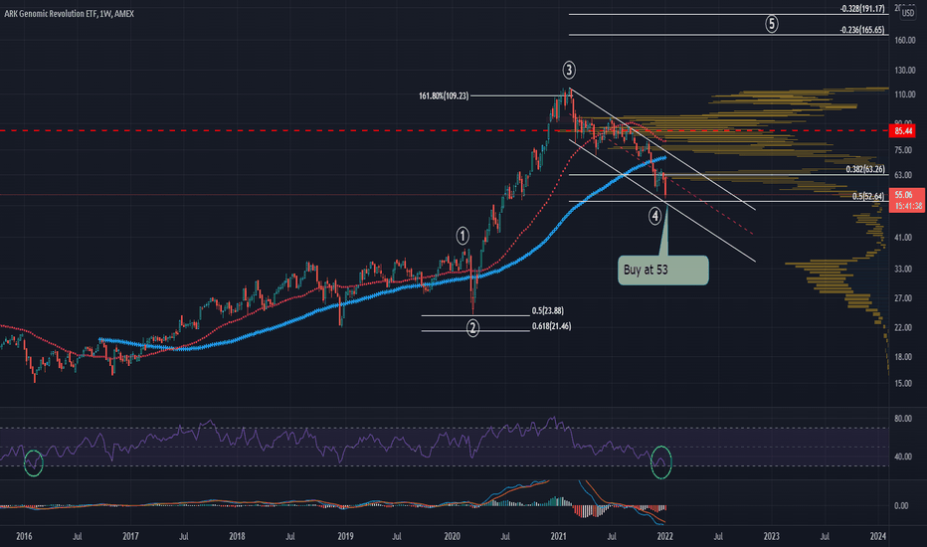
Task: Click 2016 on the time axis
Action: click(24, 536)
